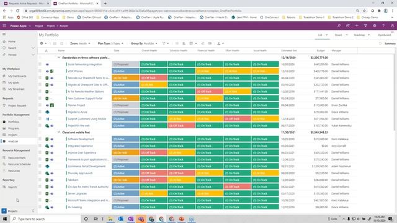Open the app launcher waffle icon
Viewport: 397px width, 223px height.
click(4, 26)
